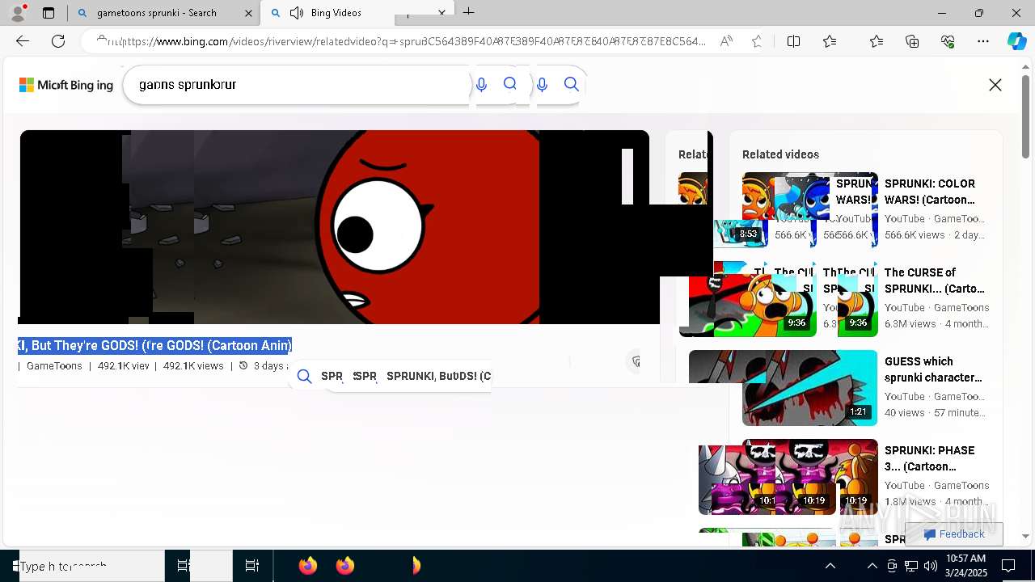Click the '492.1K views' count text

(193, 366)
